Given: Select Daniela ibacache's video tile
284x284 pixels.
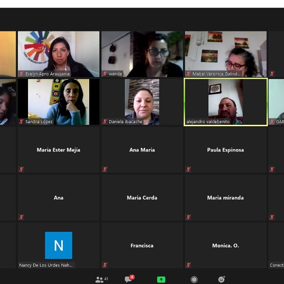Looking at the screenshot, I should tap(142, 102).
